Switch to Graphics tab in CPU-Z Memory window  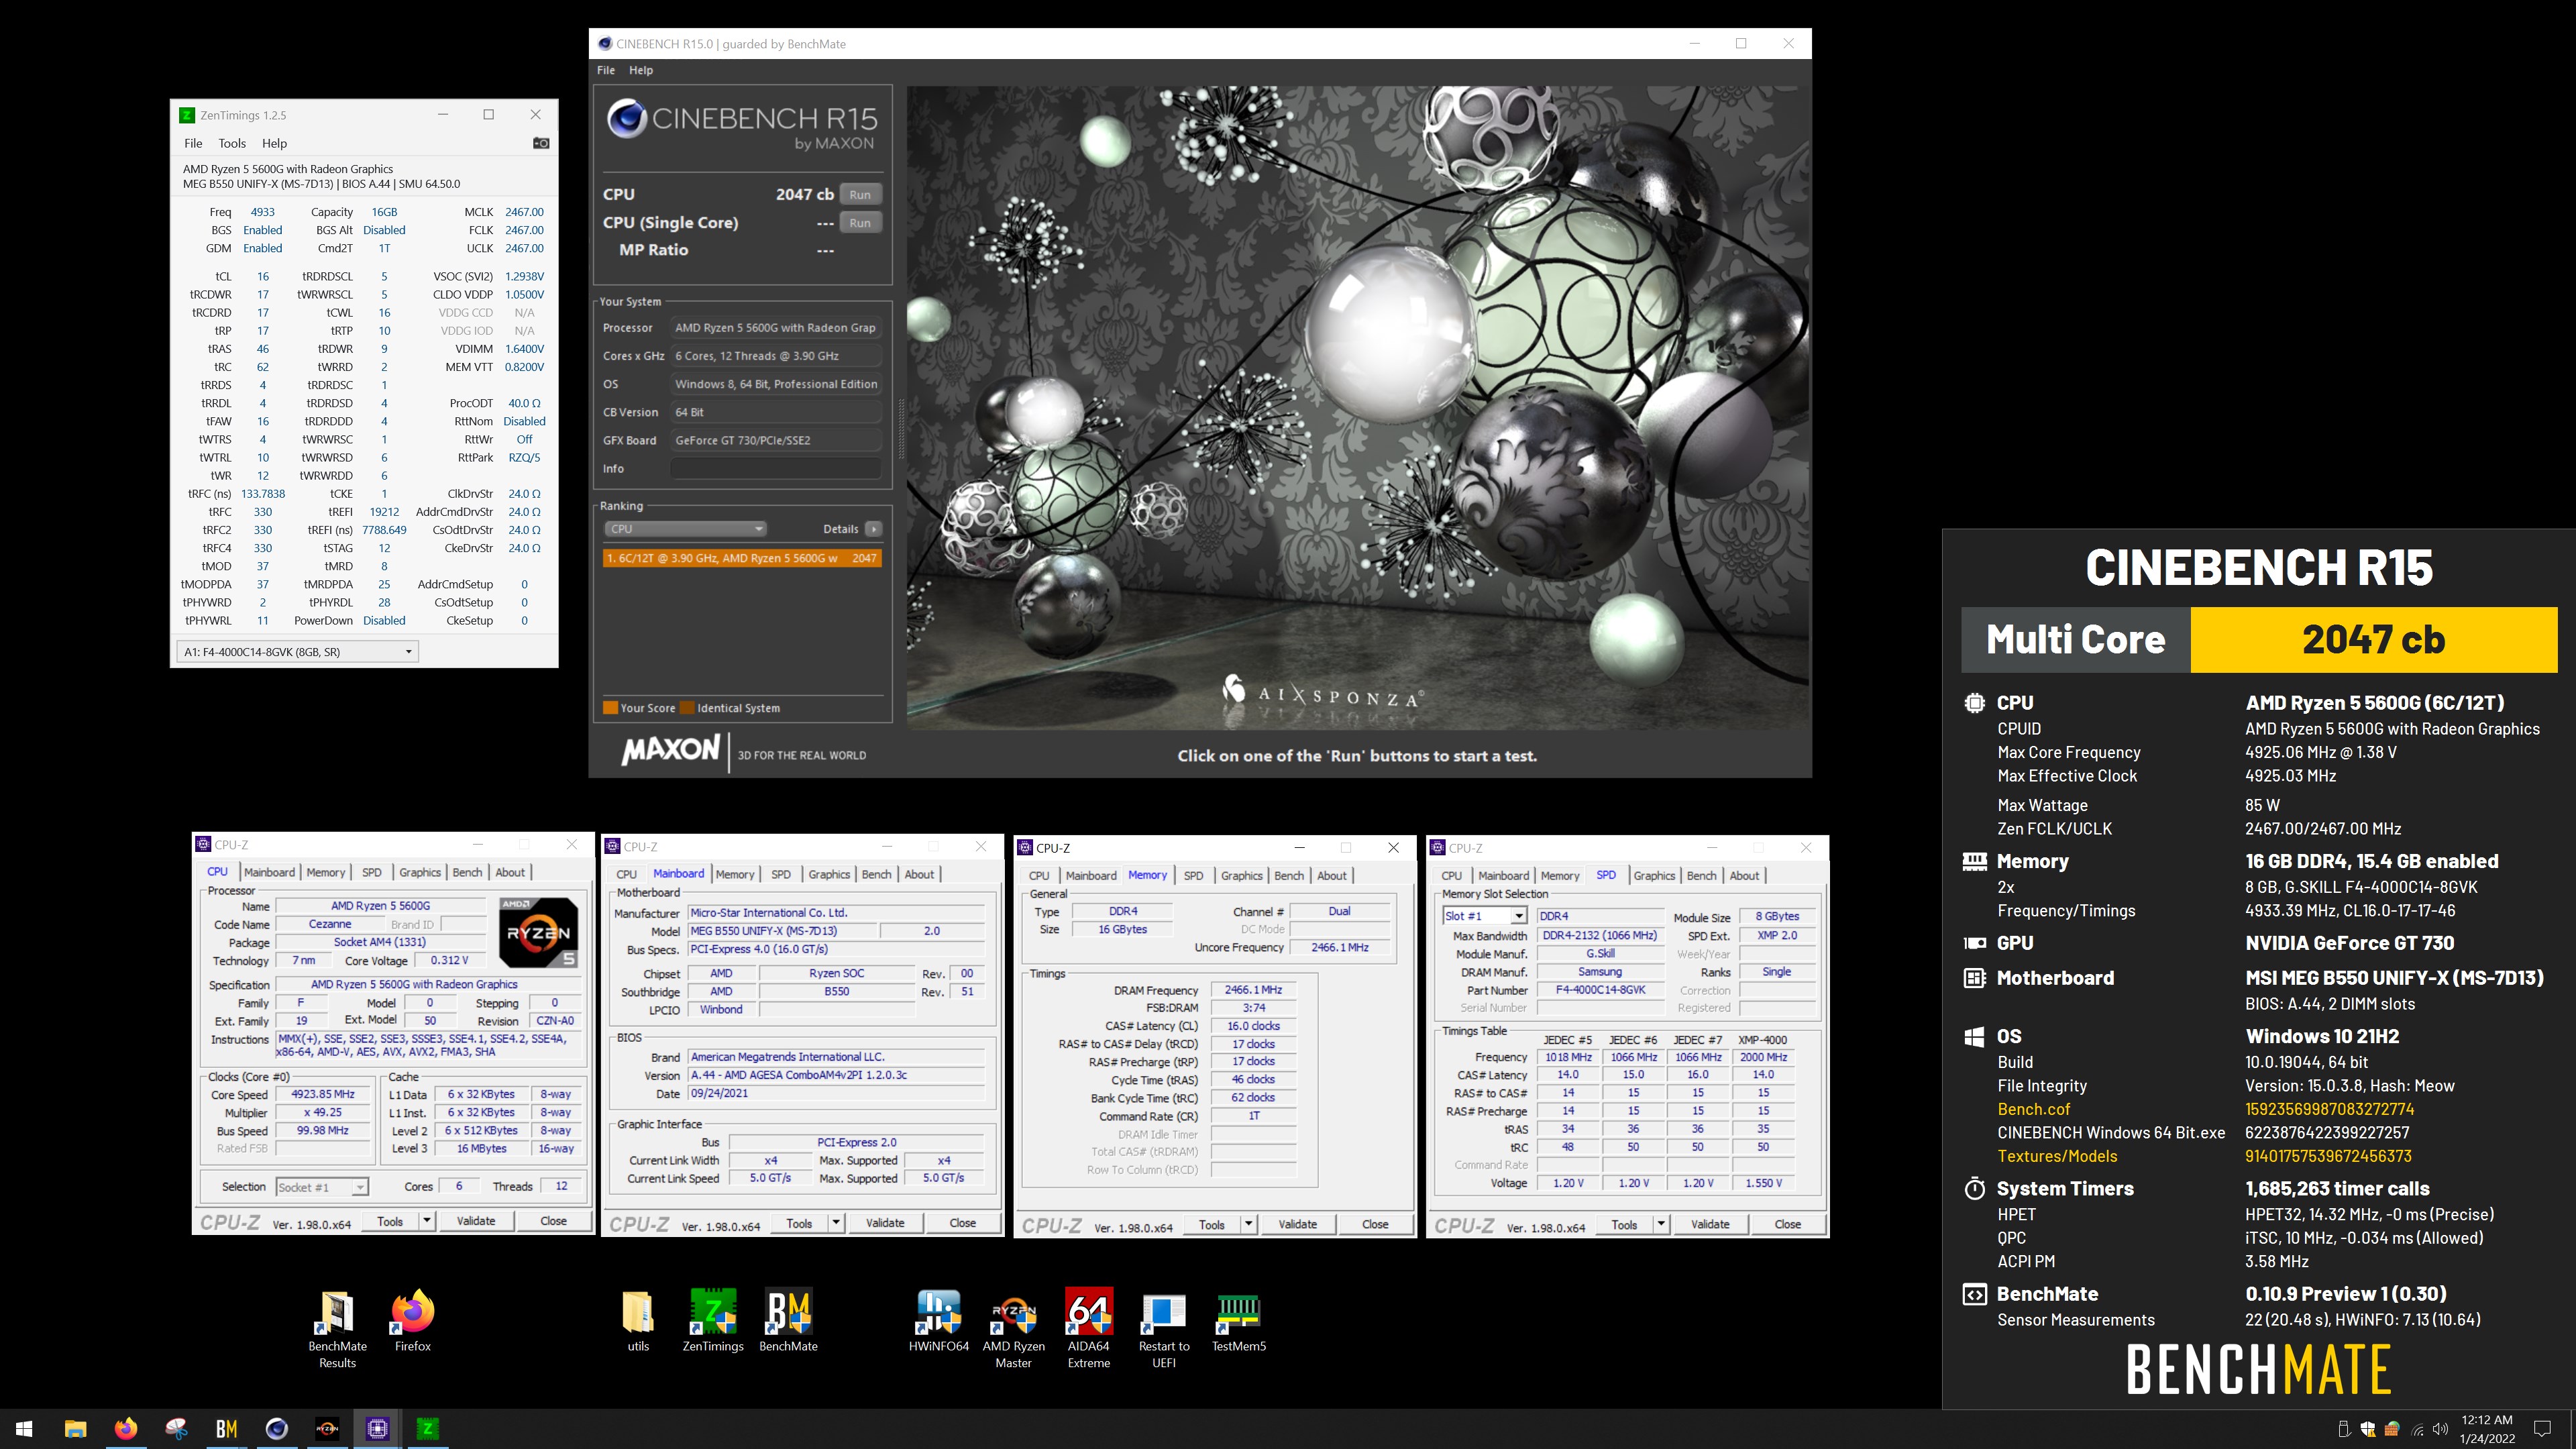(1242, 875)
